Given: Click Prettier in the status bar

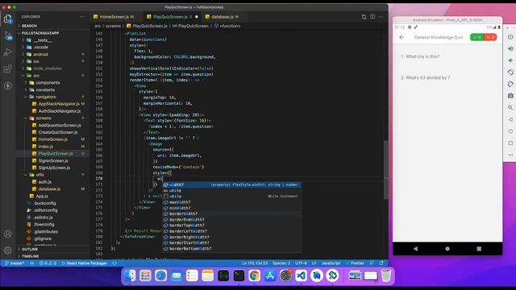Looking at the screenshot, I should coord(355,263).
